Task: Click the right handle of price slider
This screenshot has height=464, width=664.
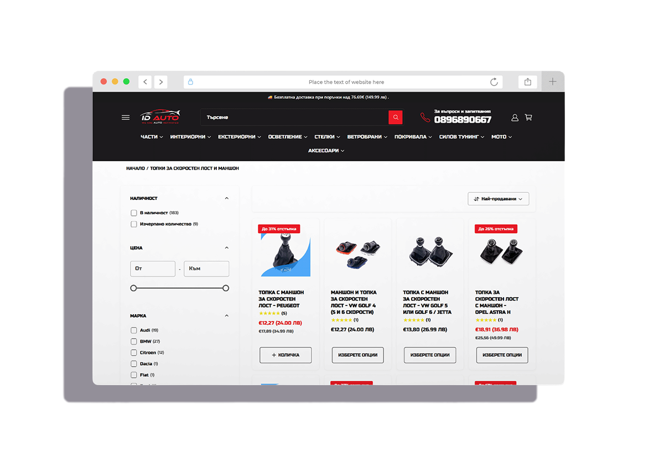Action: click(226, 288)
